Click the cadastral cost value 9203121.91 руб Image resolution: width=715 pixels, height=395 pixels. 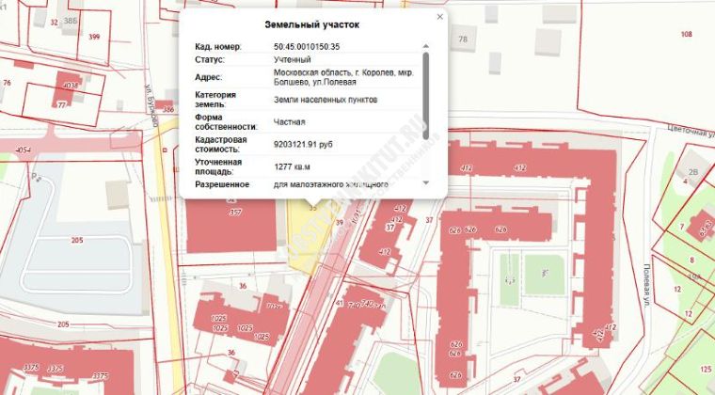(303, 145)
